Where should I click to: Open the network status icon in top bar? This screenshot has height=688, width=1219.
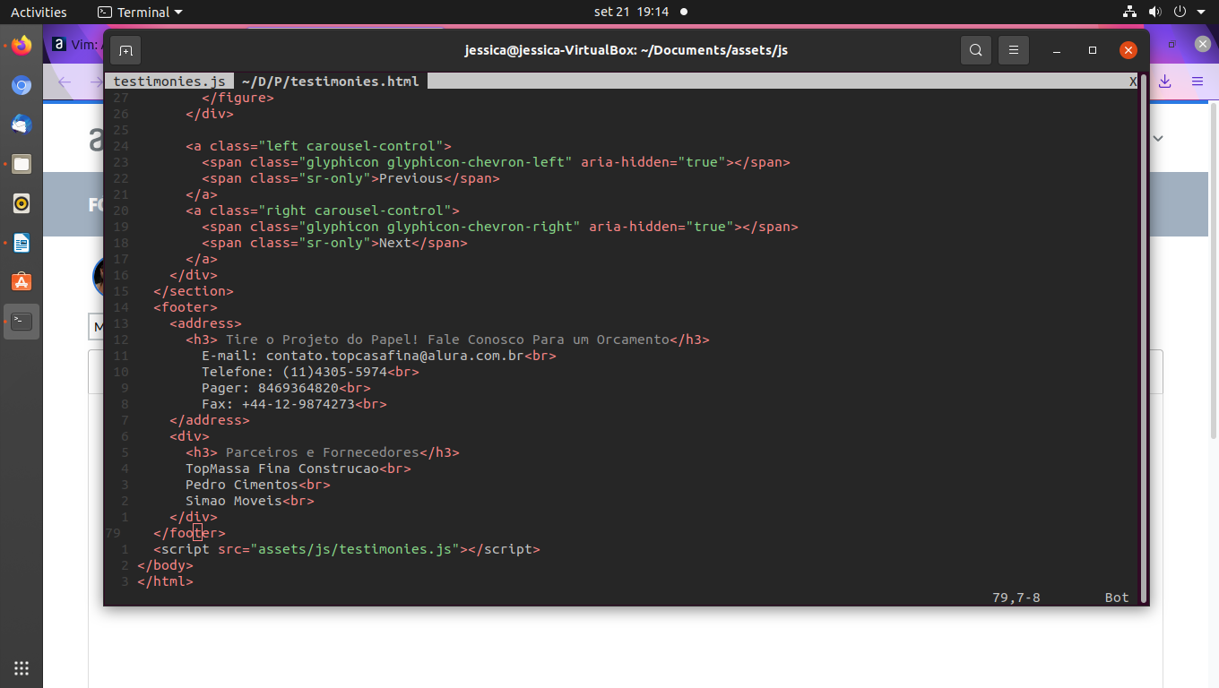coord(1129,13)
